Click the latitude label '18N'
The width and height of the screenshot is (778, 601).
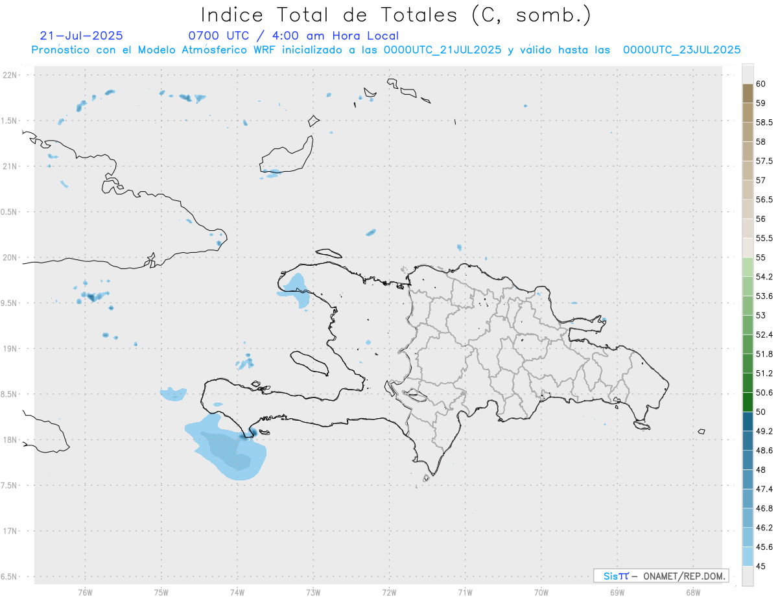[10, 440]
